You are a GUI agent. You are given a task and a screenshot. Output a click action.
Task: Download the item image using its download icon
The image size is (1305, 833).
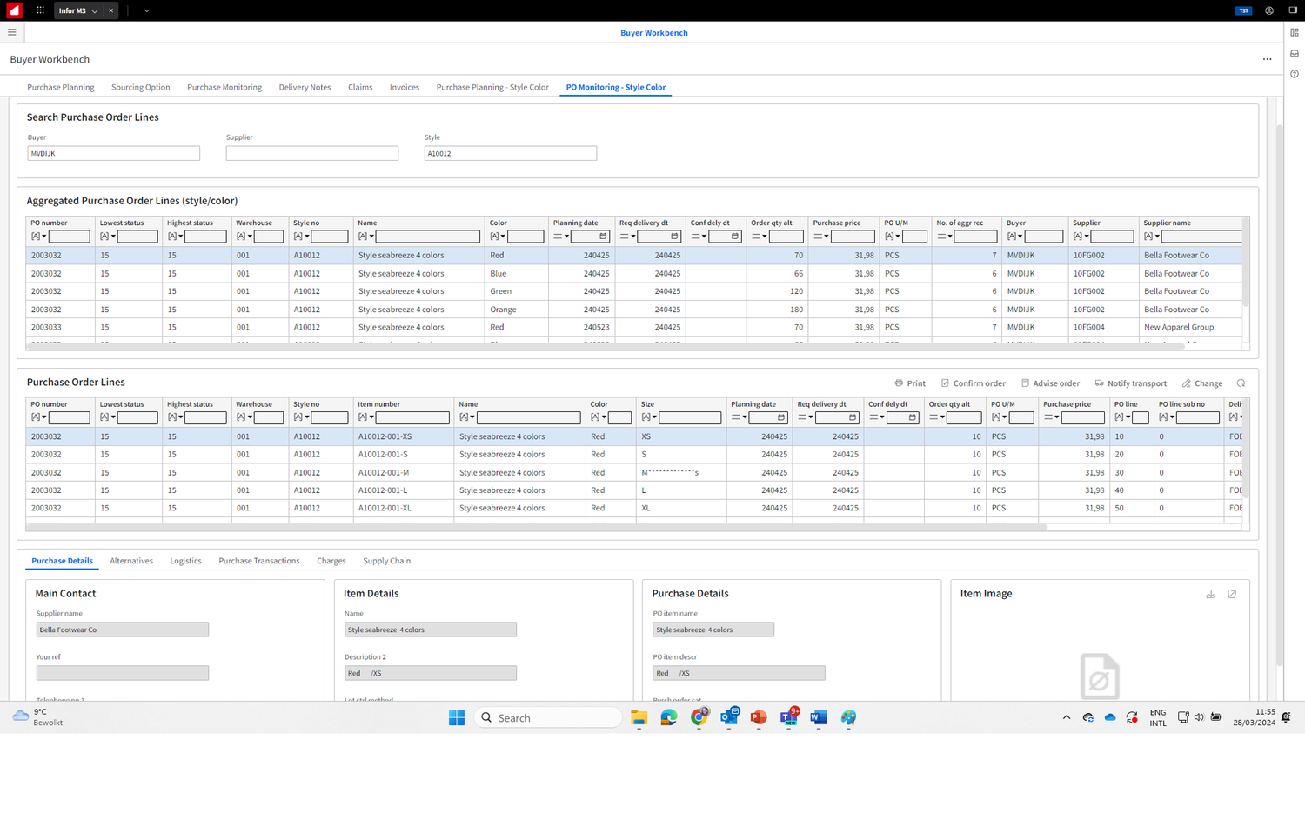[x=1211, y=594]
